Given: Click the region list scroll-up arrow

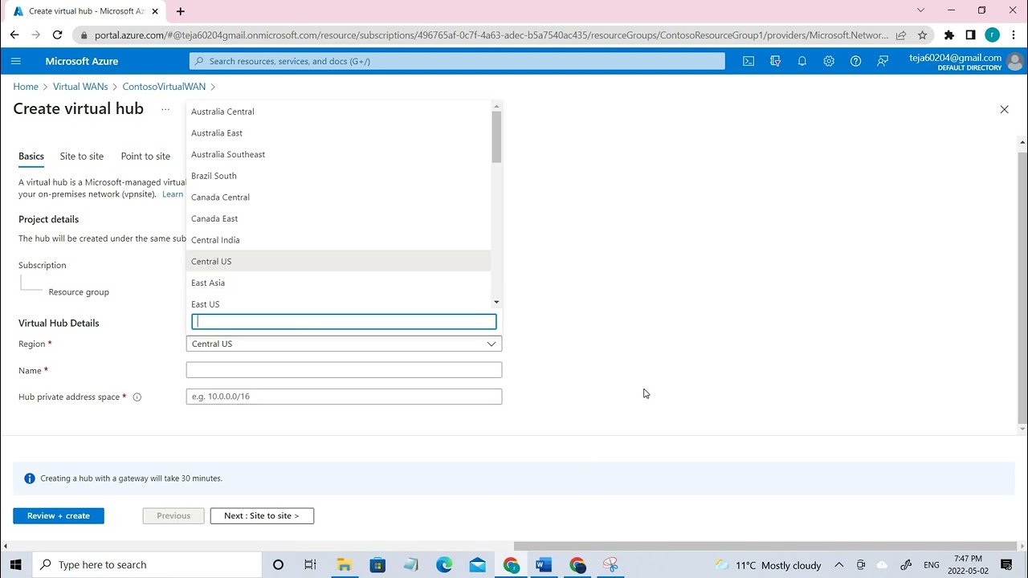Looking at the screenshot, I should (496, 106).
